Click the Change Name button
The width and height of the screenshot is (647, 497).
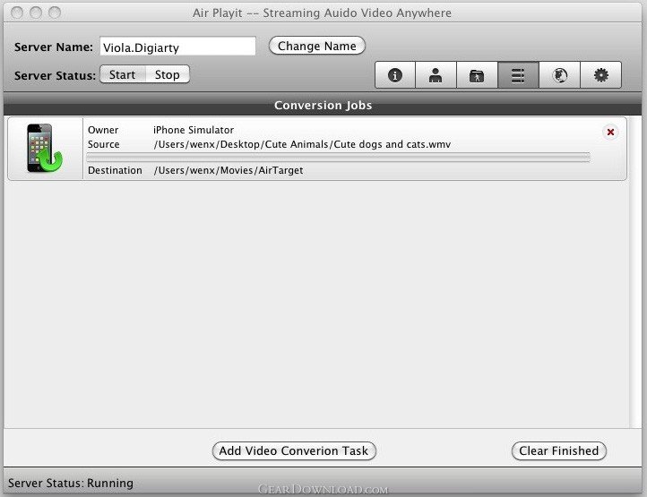317,46
